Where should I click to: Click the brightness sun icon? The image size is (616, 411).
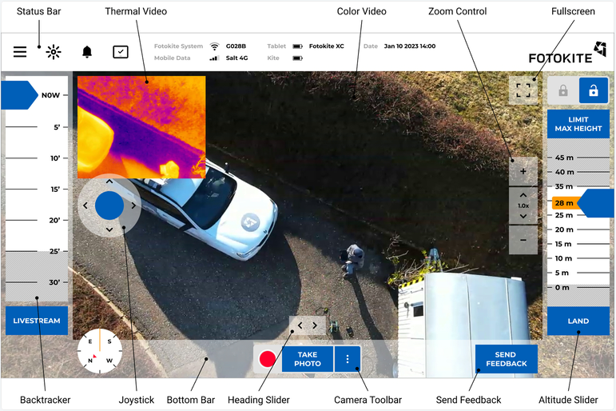(54, 52)
